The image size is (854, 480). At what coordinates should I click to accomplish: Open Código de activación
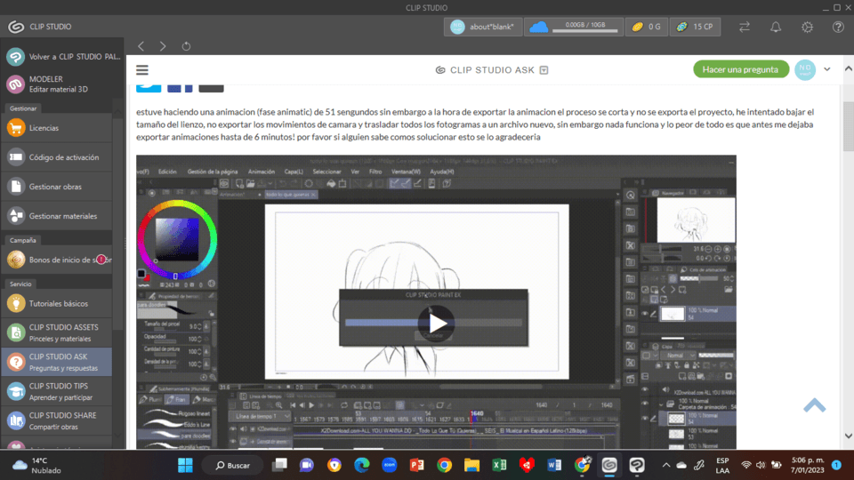click(57, 157)
